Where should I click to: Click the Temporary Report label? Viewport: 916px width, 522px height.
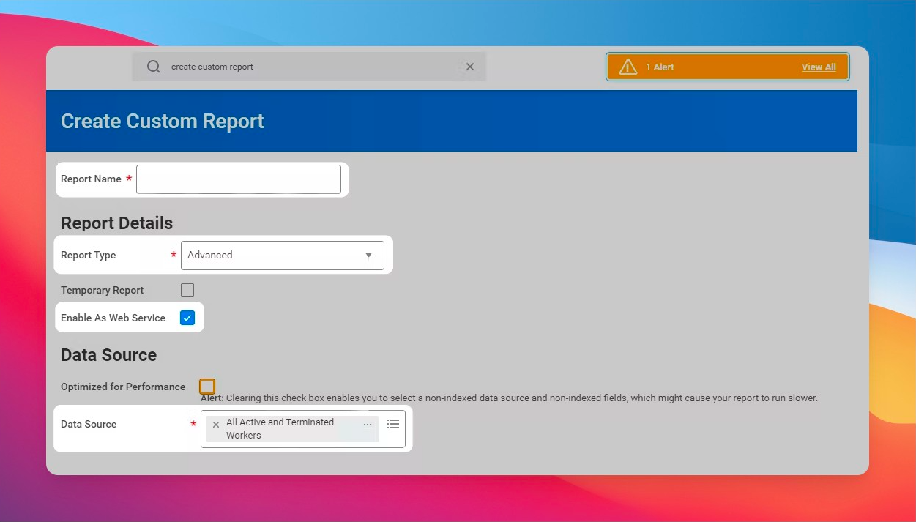tap(102, 290)
